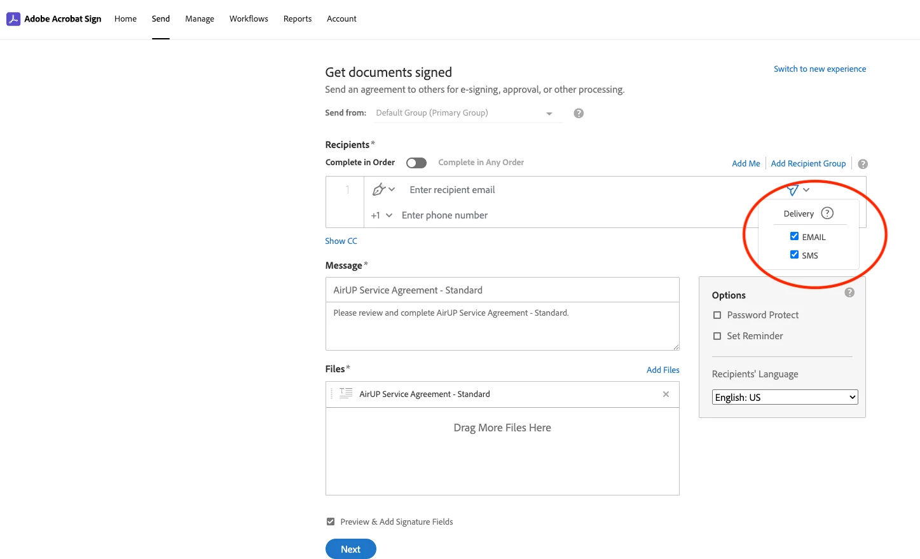This screenshot has width=920, height=559.
Task: Open the Send from group dropdown
Action: coord(467,113)
